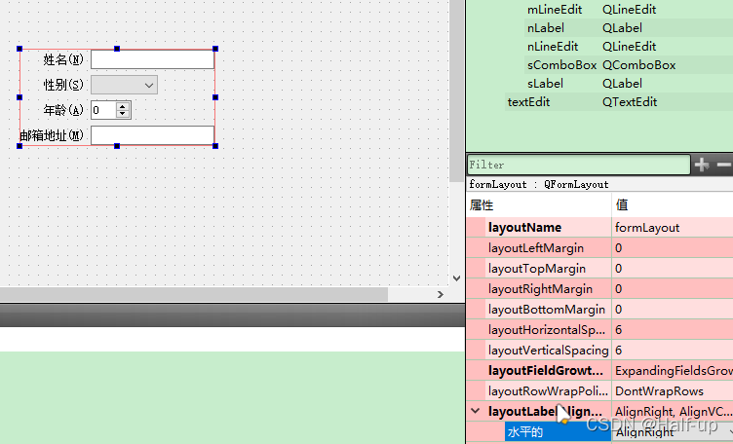The image size is (733, 444).
Task: Decrease the 年龄 spin box value
Action: pyautogui.click(x=123, y=114)
